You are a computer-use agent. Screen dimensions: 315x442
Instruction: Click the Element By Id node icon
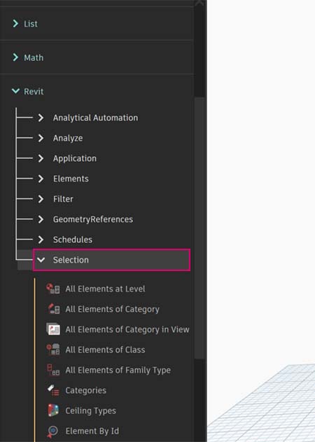coord(52,431)
